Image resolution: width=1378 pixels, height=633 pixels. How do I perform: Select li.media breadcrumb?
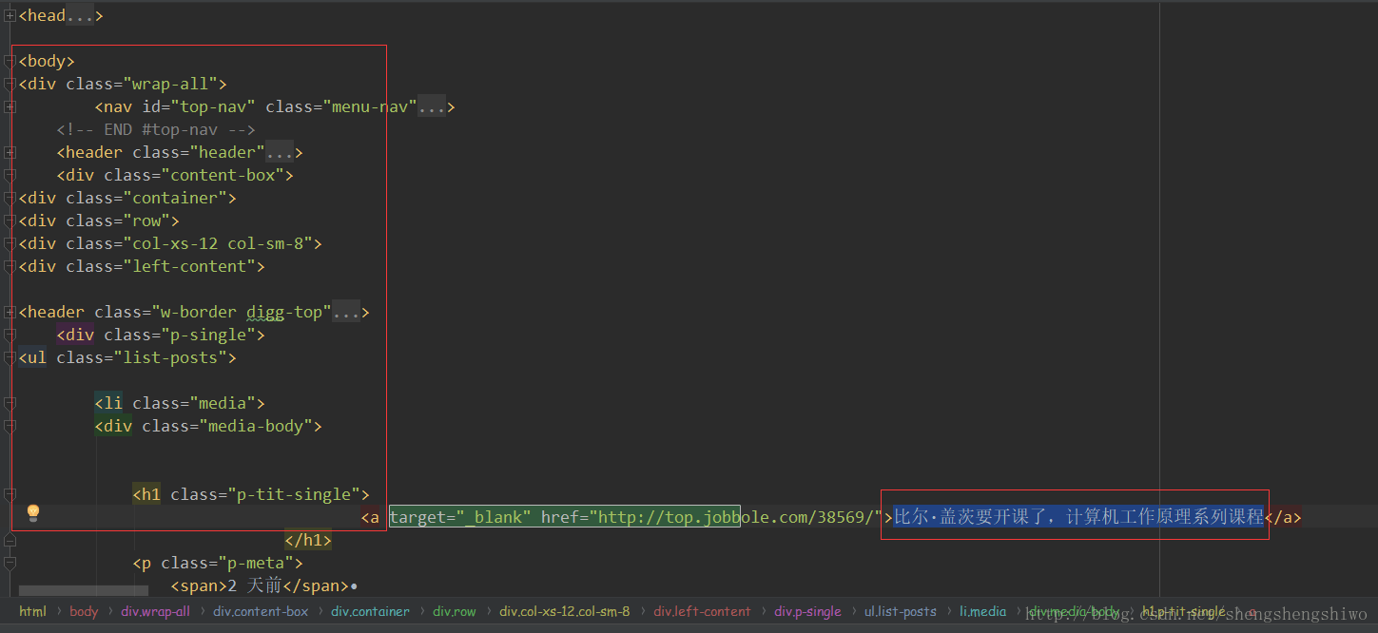pos(982,611)
